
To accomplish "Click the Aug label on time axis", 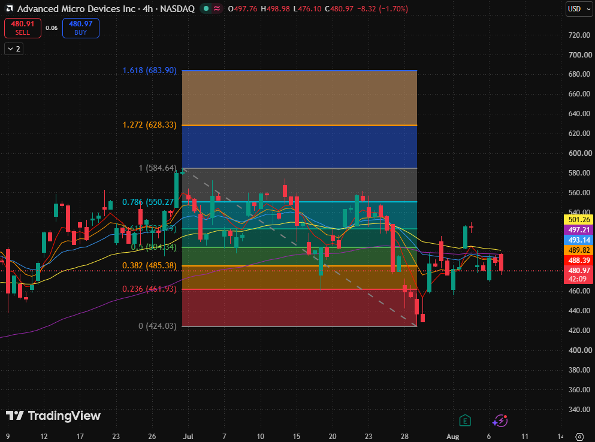I will [453, 436].
